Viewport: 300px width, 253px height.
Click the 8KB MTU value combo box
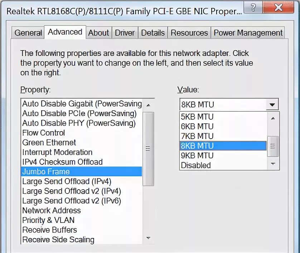(229, 105)
